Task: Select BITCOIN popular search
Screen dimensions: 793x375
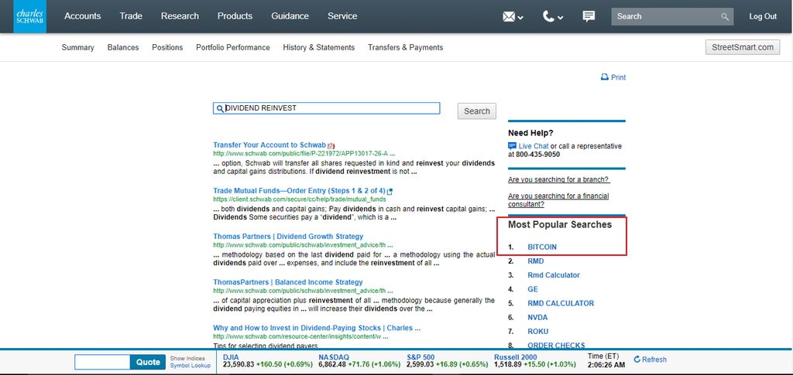Action: click(x=542, y=247)
